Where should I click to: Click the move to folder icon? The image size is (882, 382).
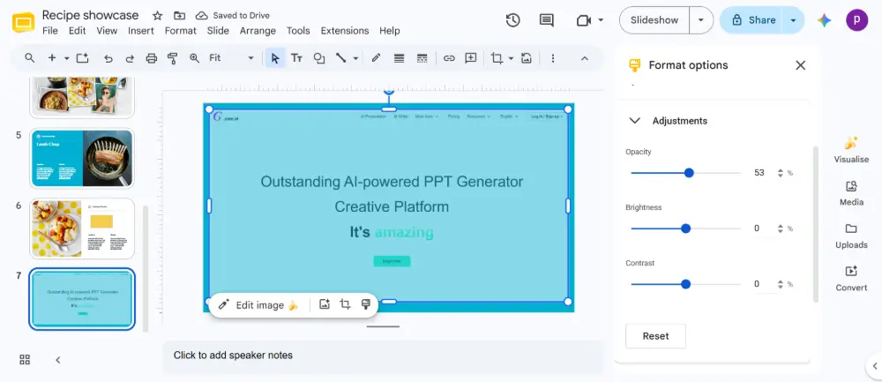(x=179, y=16)
